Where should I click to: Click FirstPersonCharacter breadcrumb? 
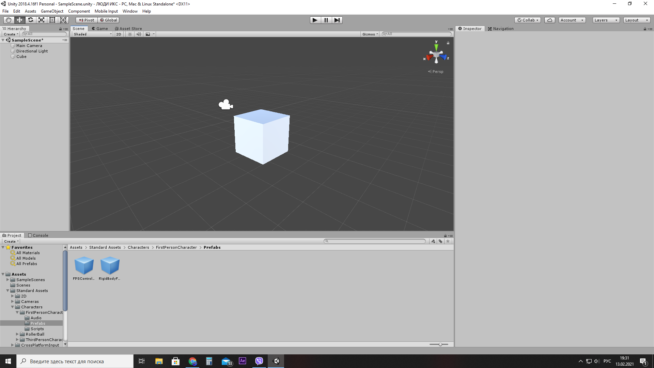176,247
